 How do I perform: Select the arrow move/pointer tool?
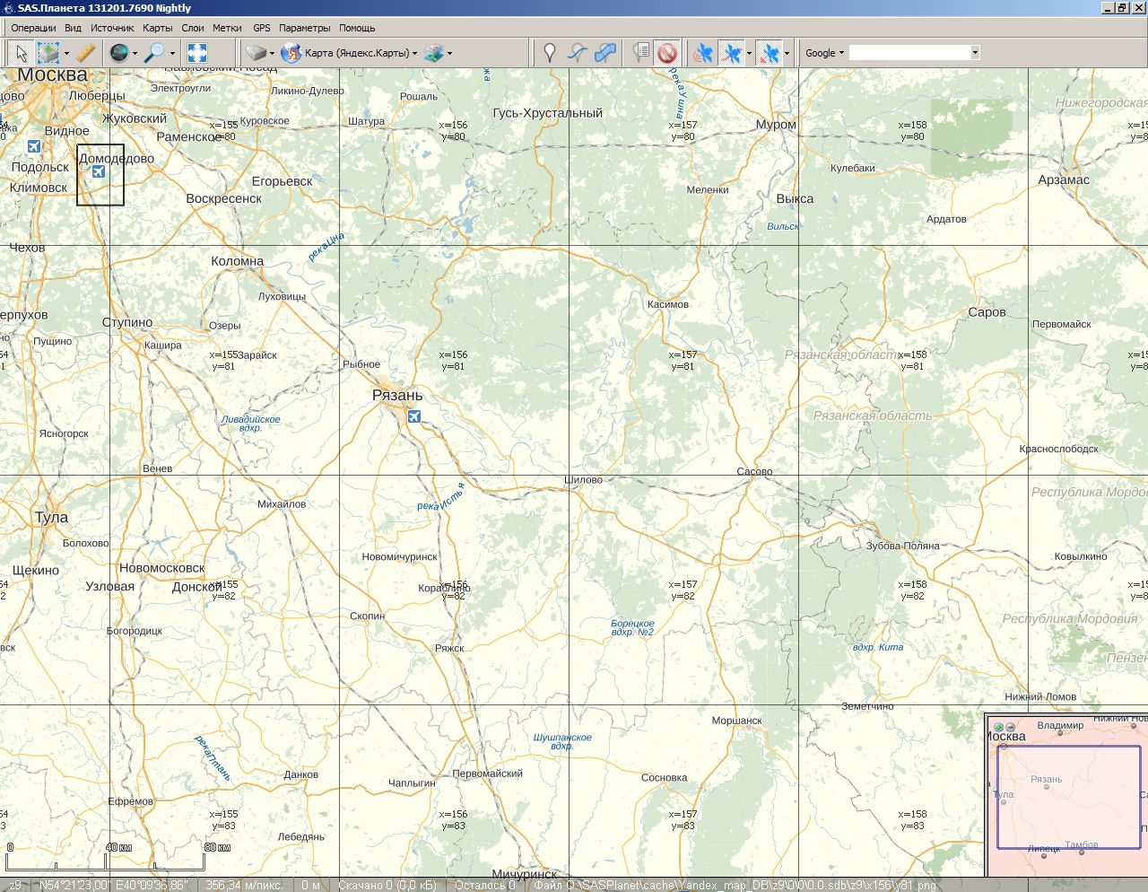tap(22, 53)
